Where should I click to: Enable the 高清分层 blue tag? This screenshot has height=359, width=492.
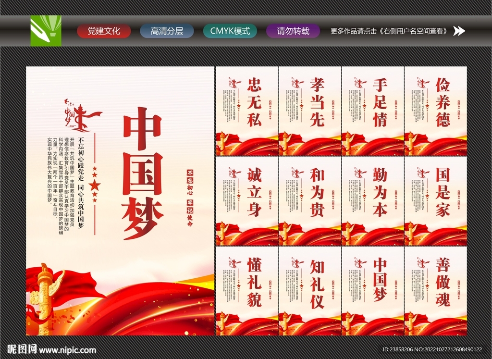167,31
